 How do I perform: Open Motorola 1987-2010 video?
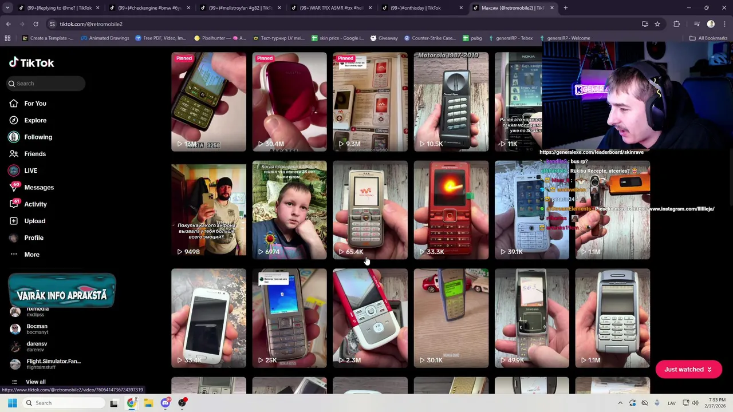pos(451,102)
